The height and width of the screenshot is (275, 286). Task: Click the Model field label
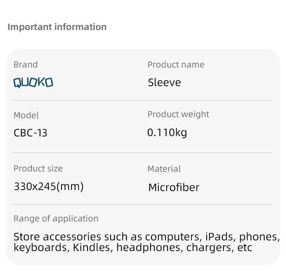(26, 115)
